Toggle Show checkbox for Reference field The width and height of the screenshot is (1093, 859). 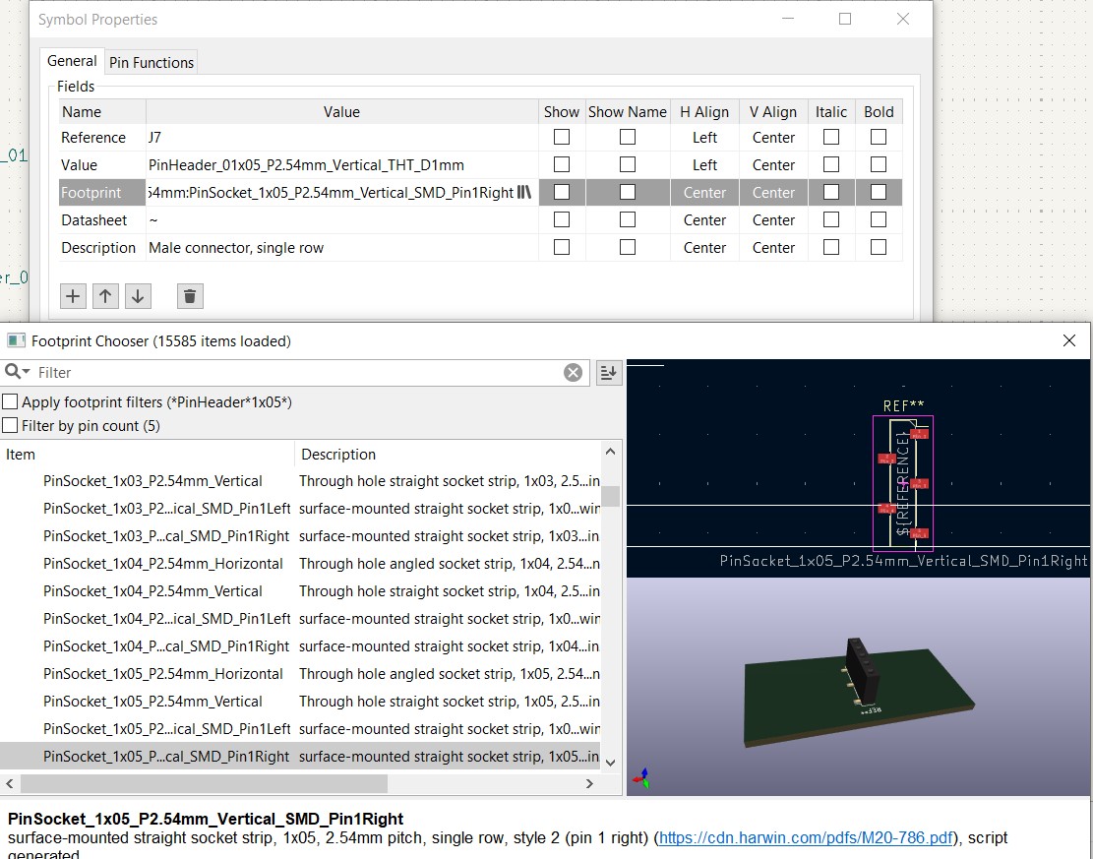coord(561,138)
